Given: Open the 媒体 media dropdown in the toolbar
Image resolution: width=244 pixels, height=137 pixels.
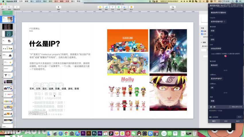Looking at the screenshot, I should click(x=125, y=7).
